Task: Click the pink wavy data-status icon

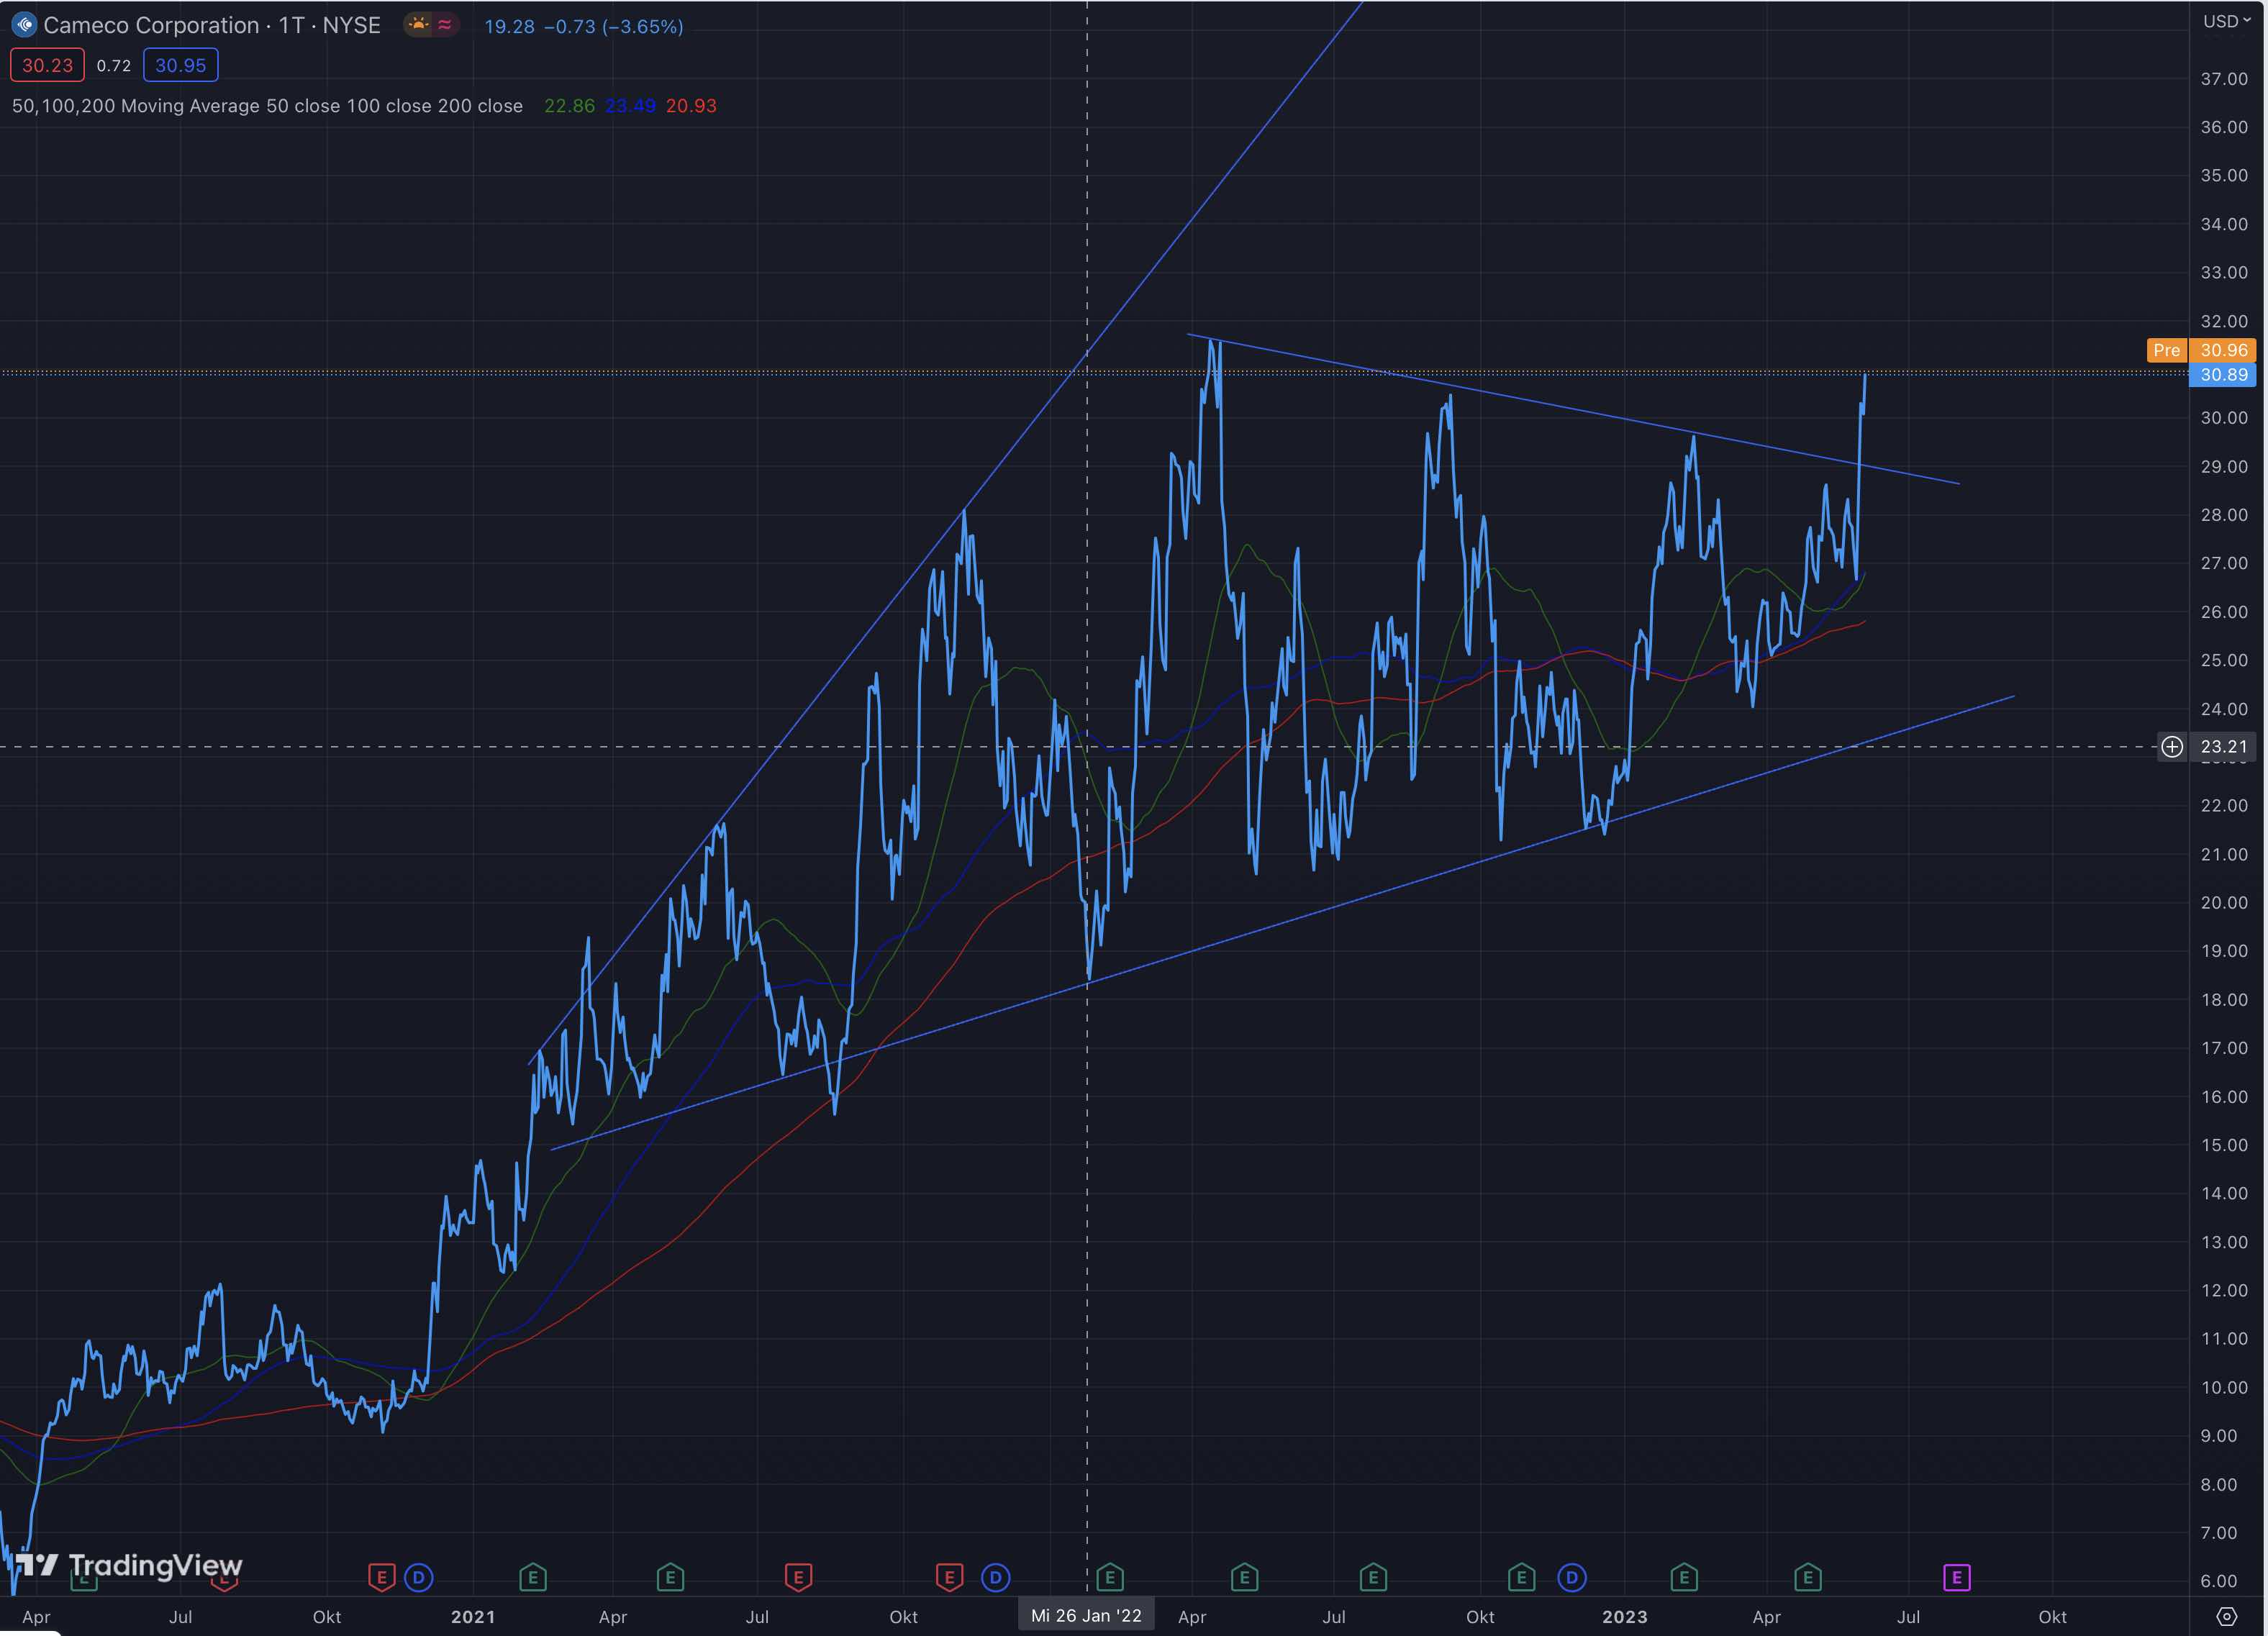Action: coord(445,25)
